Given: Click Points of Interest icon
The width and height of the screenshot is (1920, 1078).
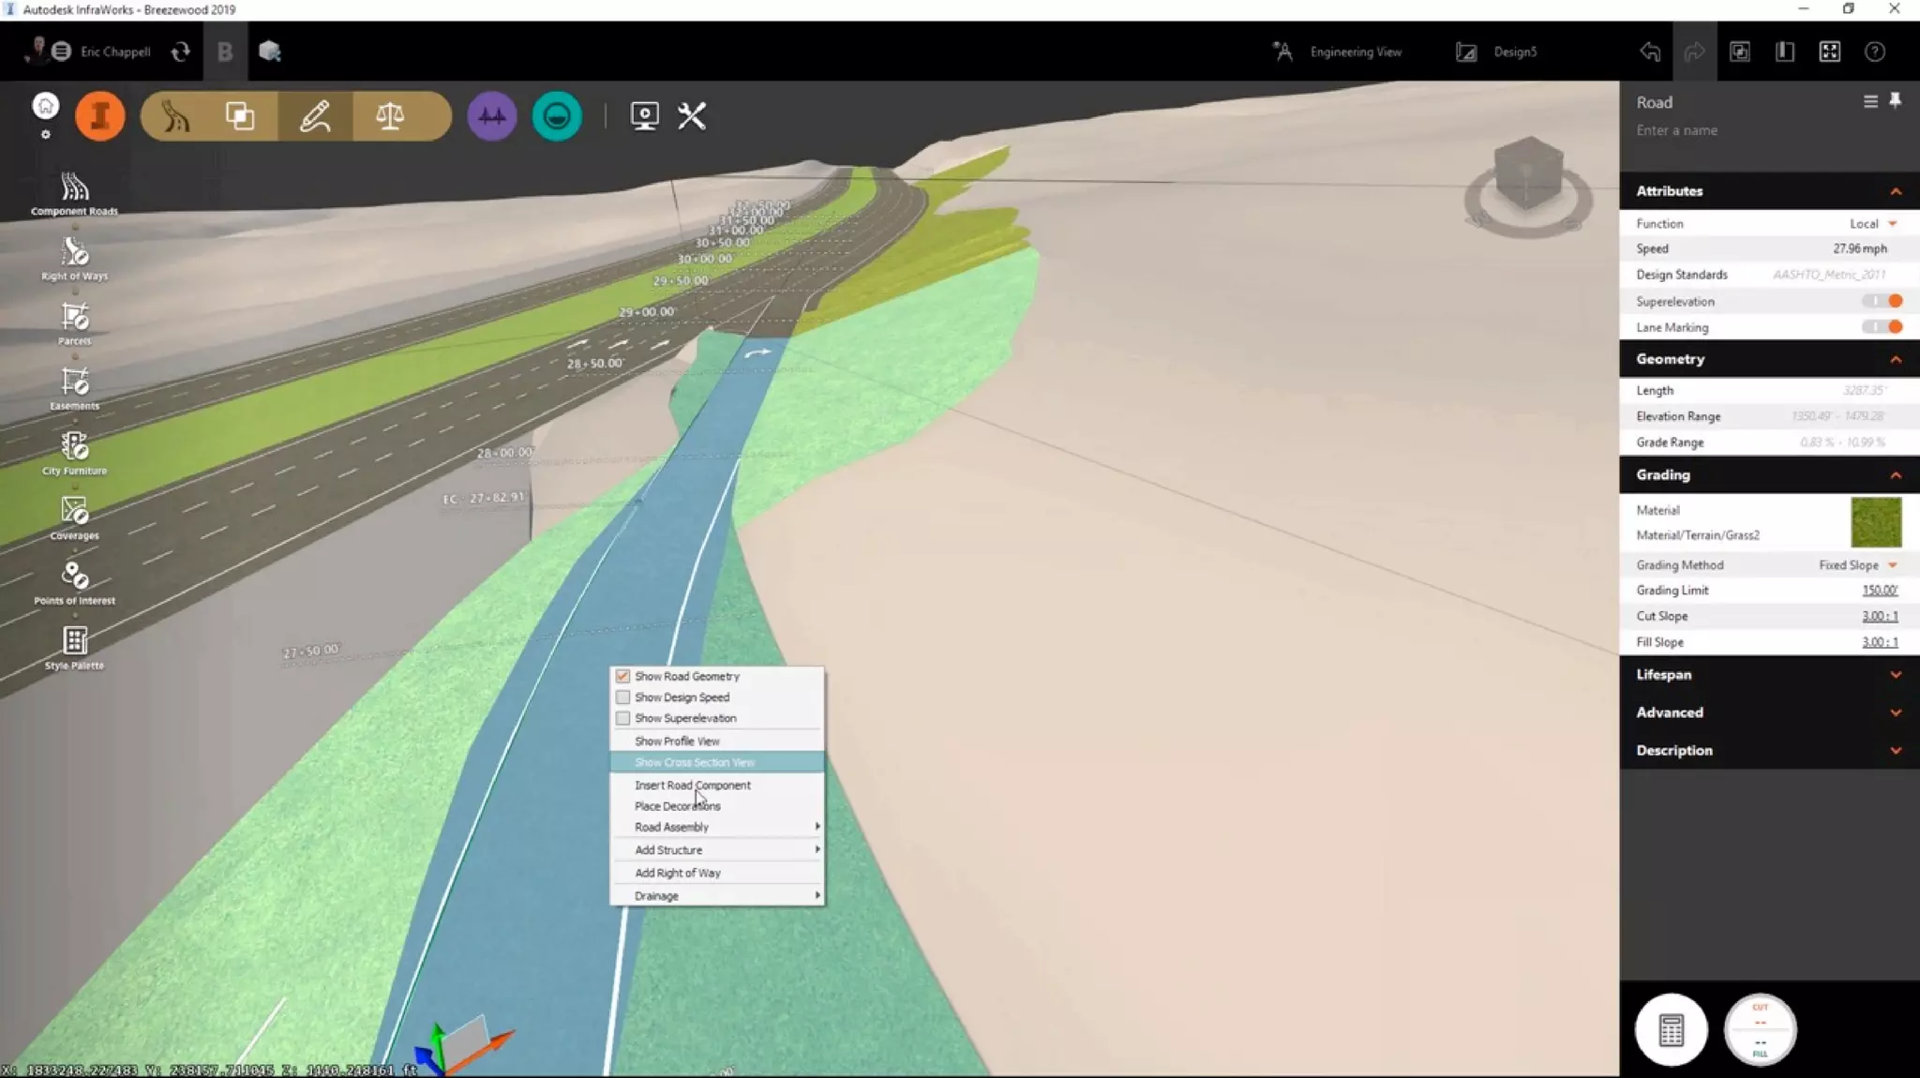Looking at the screenshot, I should 74,582.
